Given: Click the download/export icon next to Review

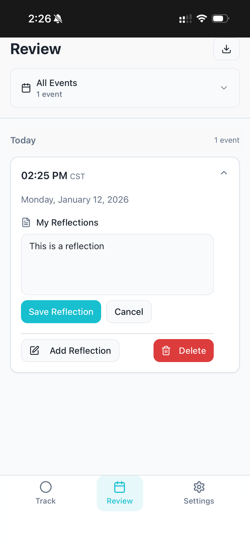Looking at the screenshot, I should (x=227, y=49).
